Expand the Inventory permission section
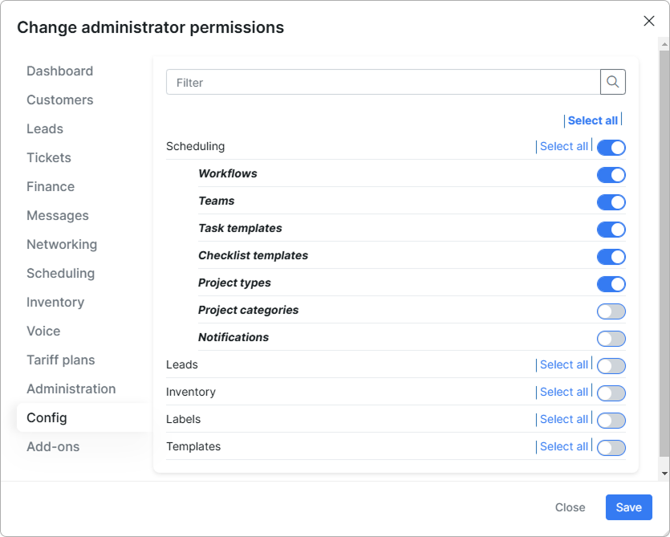Viewport: 670px width, 537px height. click(191, 392)
